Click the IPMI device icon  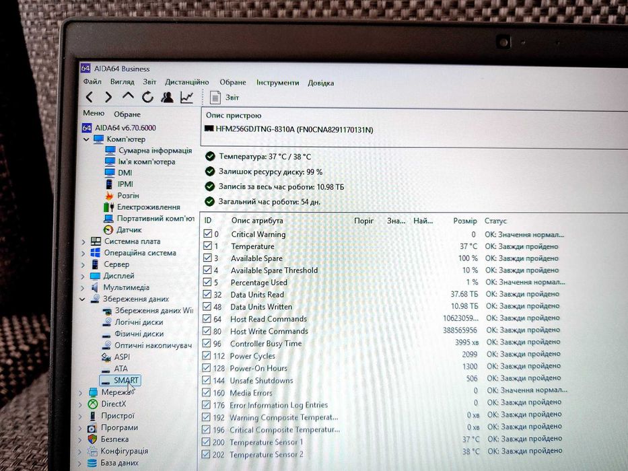109,184
